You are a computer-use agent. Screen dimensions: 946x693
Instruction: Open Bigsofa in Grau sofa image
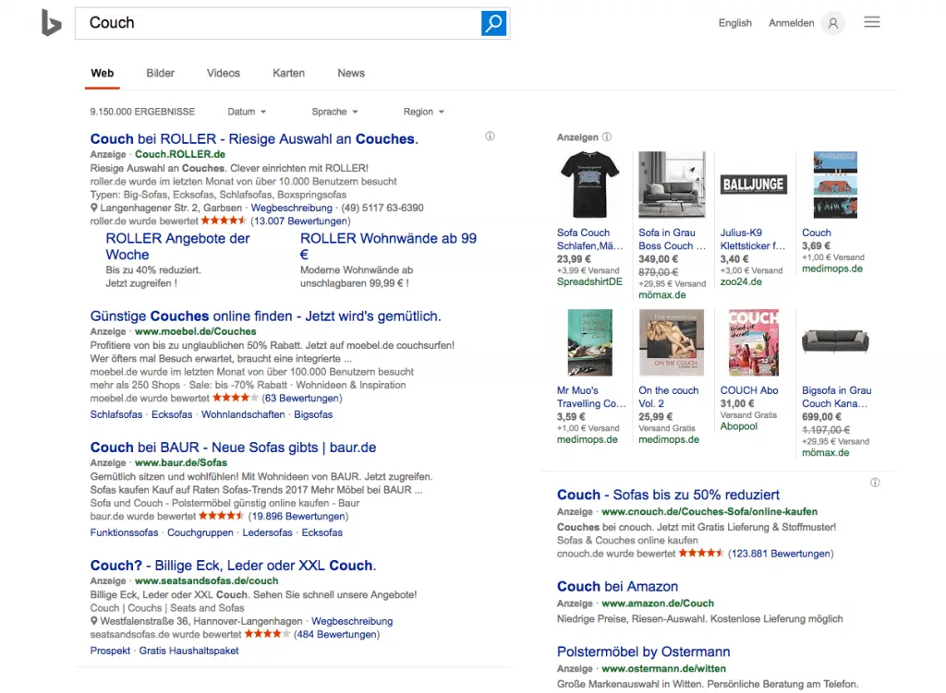835,341
